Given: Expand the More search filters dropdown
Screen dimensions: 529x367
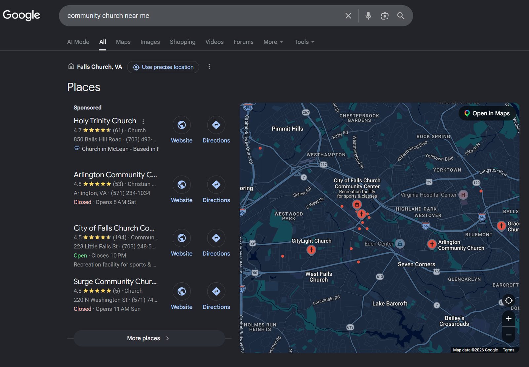Looking at the screenshot, I should tap(273, 42).
